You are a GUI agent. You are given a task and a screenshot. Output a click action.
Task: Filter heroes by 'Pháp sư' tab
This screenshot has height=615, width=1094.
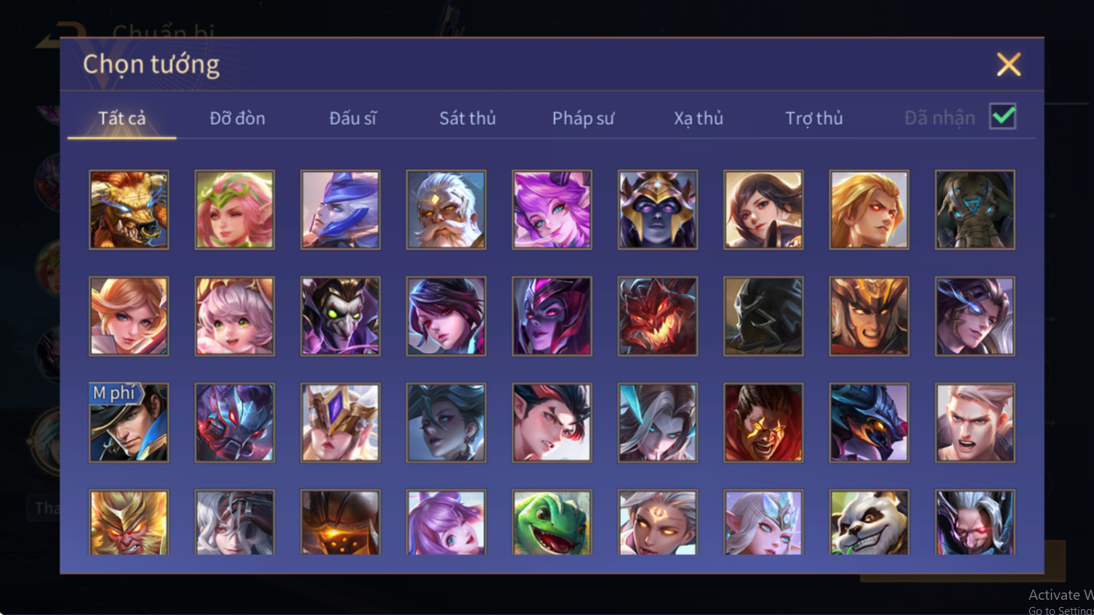[583, 118]
